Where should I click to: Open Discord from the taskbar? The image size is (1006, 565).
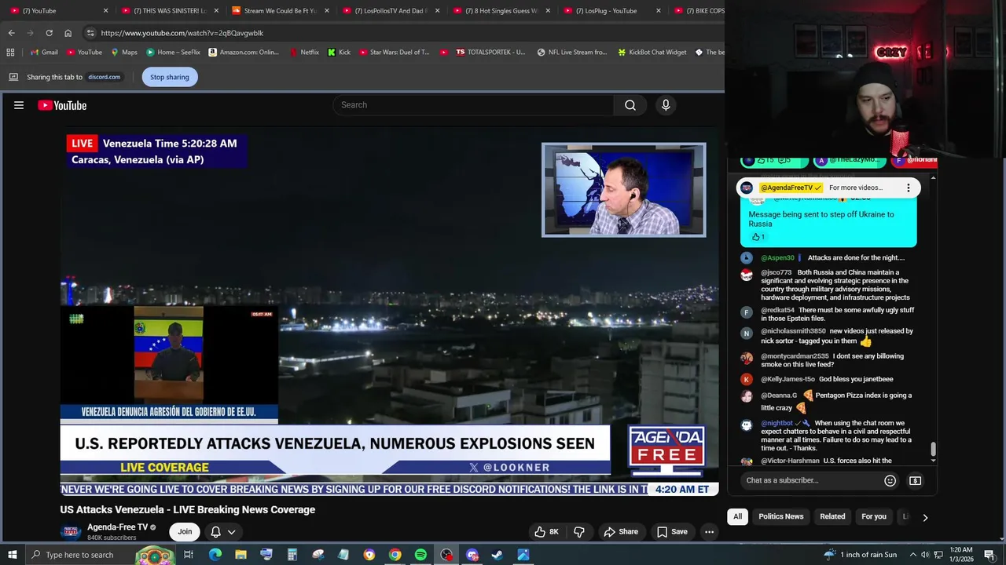(472, 555)
